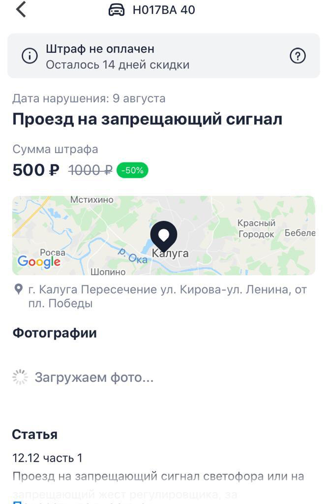Tap the license plate Н017ВА 40 title
This screenshot has height=504, width=328.
pyautogui.click(x=164, y=10)
